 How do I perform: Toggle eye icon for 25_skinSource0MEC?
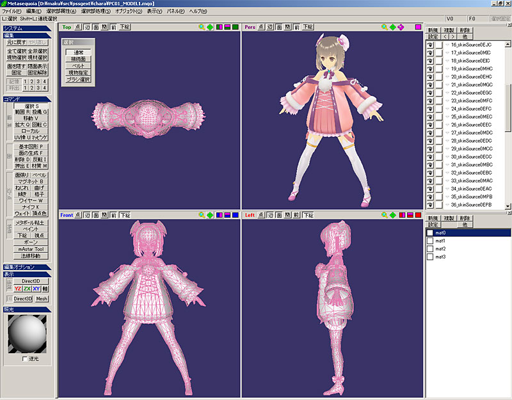click(x=430, y=117)
